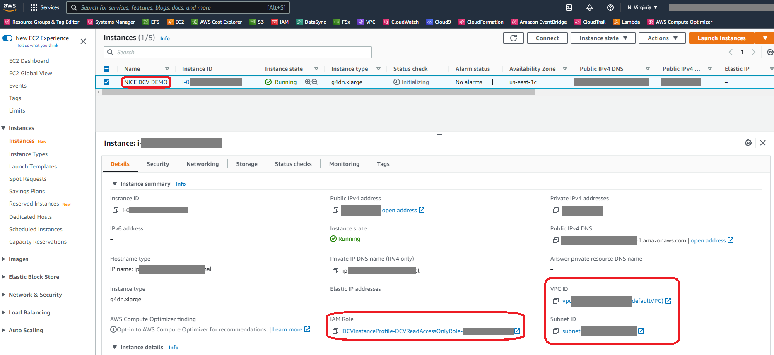Copy the VPC ID

(556, 301)
